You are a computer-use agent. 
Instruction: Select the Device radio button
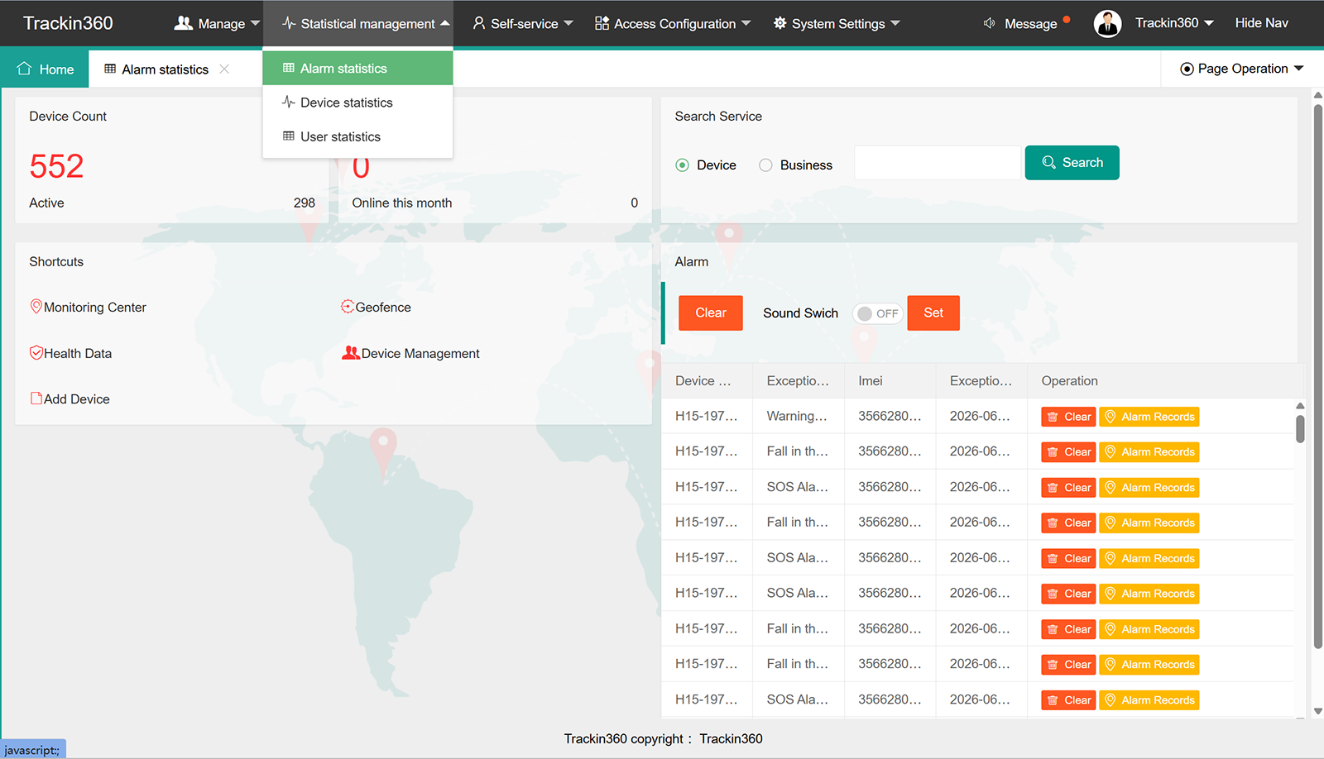[x=683, y=165]
